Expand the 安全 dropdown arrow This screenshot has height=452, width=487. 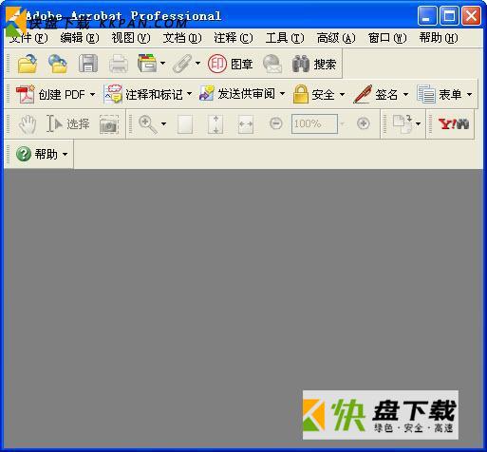click(342, 94)
